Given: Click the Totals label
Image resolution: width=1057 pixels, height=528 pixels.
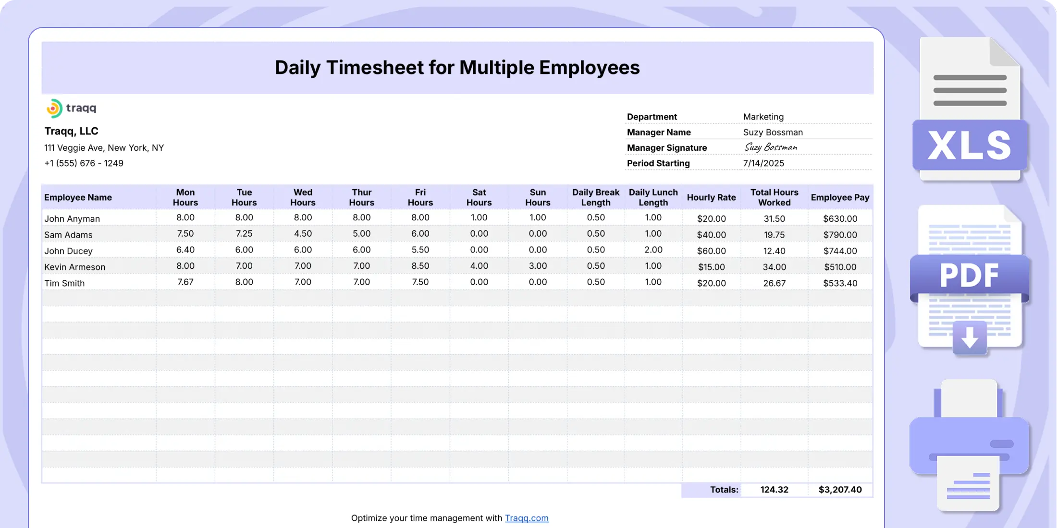Looking at the screenshot, I should (x=724, y=490).
